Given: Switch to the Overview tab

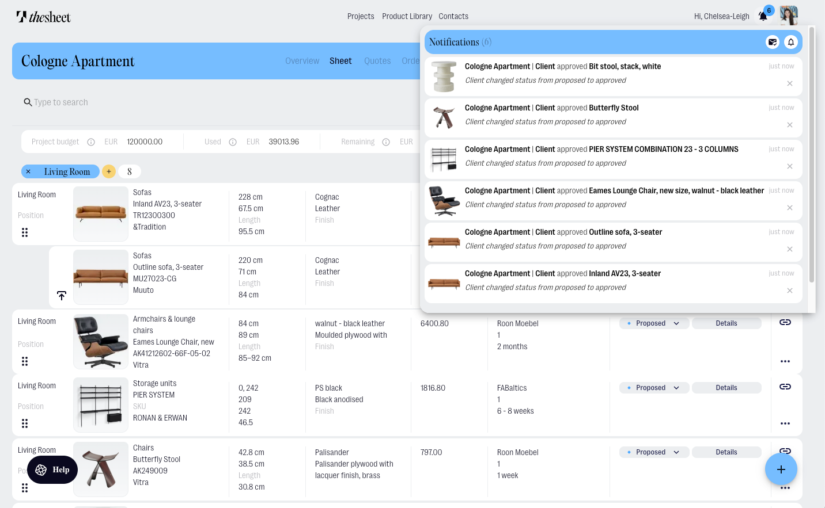Looking at the screenshot, I should pos(302,61).
